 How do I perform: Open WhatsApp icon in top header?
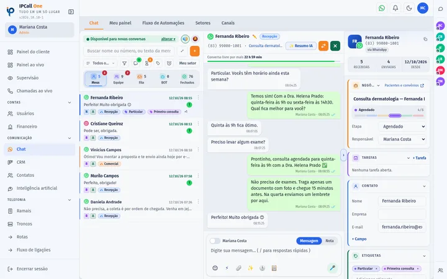(382, 8)
